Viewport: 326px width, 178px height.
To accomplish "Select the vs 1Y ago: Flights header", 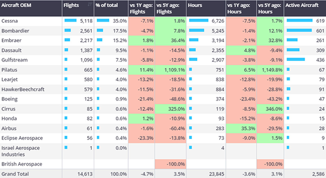I will coord(141,8).
